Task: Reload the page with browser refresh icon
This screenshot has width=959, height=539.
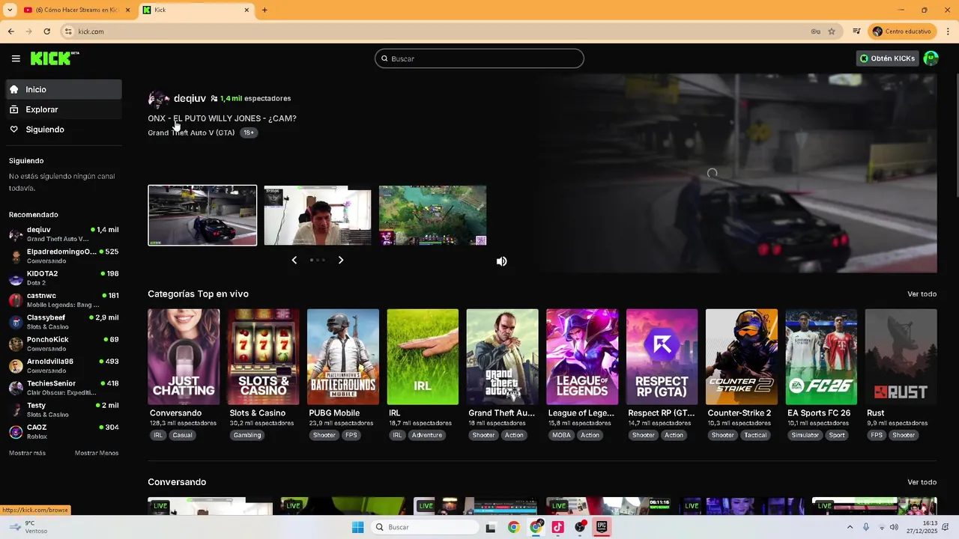Action: coord(46,31)
